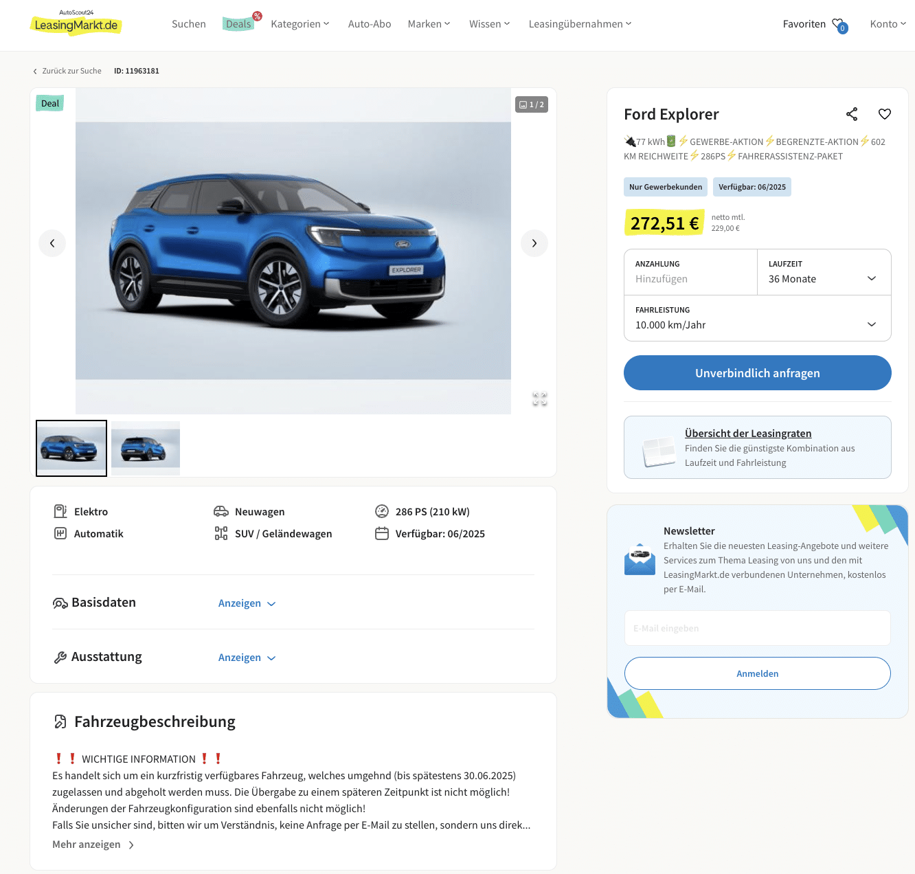Open the Konto account menu

coord(888,24)
